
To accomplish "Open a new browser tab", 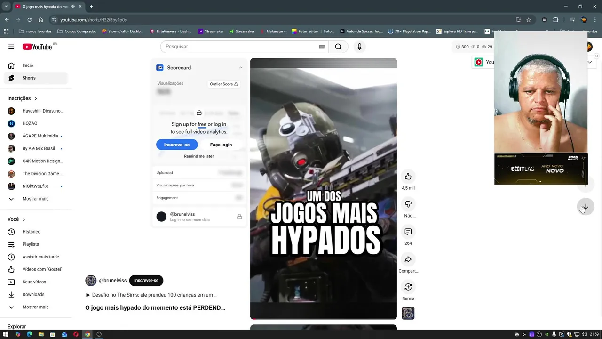I will click(x=91, y=7).
